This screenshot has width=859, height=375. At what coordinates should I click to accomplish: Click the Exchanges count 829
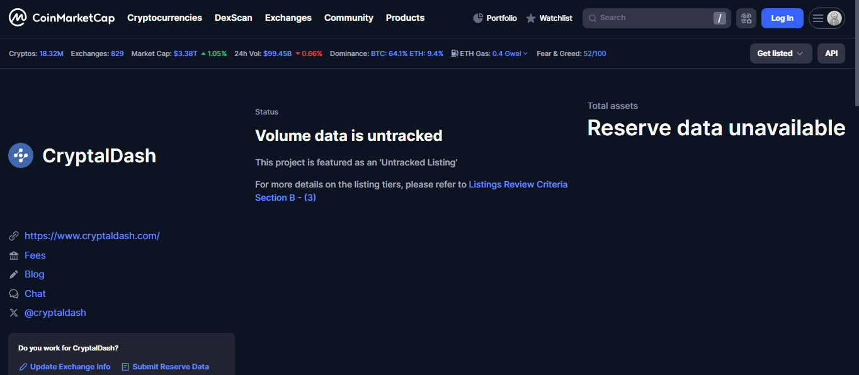(x=117, y=53)
